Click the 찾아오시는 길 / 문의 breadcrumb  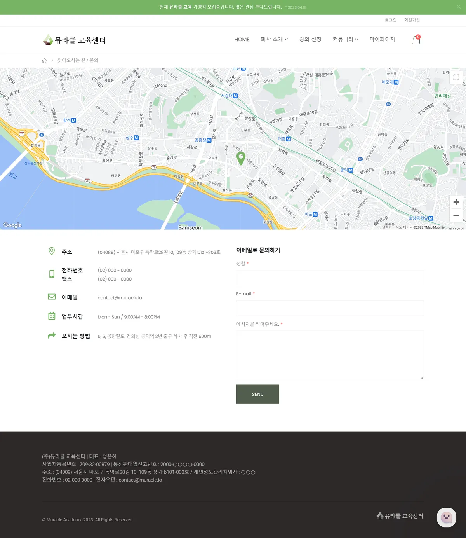click(78, 60)
